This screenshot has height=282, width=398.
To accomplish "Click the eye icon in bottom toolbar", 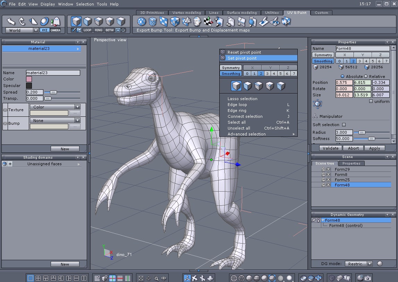I will click(164, 278).
